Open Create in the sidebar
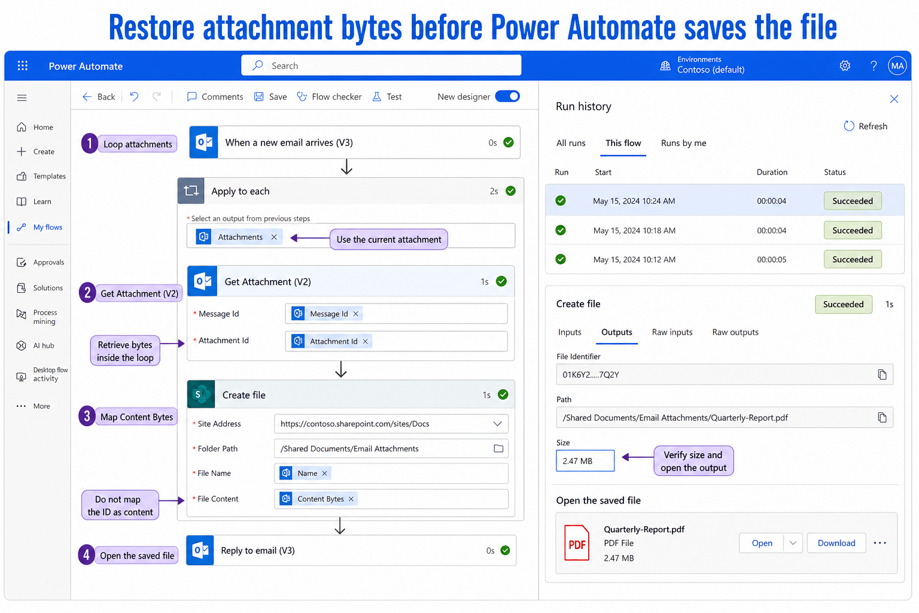The height and width of the screenshot is (613, 919). pyautogui.click(x=36, y=152)
